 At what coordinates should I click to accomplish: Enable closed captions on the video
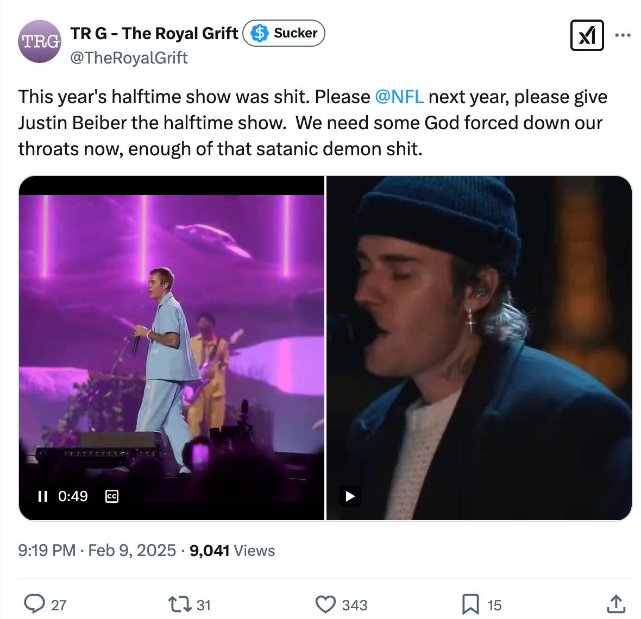pyautogui.click(x=111, y=496)
